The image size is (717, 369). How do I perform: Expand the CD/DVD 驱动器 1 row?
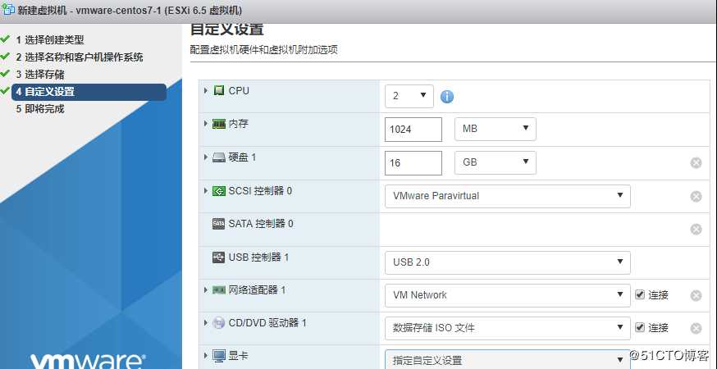[206, 323]
